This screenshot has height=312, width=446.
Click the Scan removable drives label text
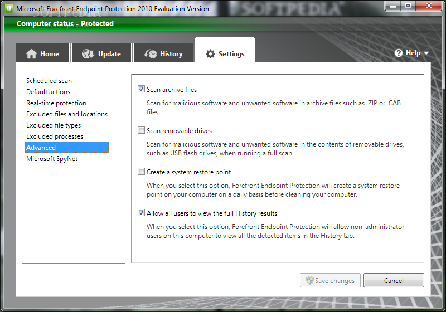pos(179,131)
